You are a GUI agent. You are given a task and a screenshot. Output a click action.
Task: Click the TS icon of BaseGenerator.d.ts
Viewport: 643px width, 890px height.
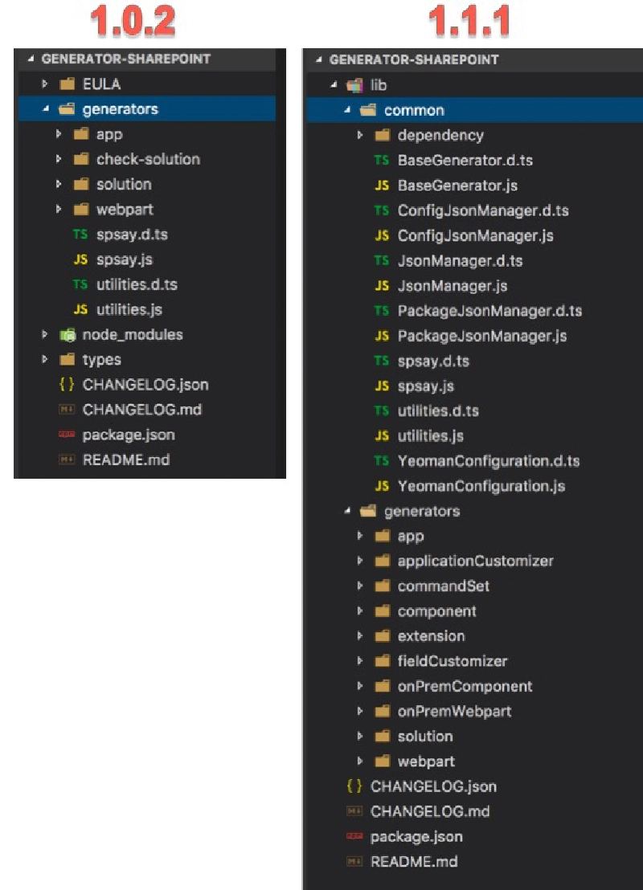tap(382, 161)
